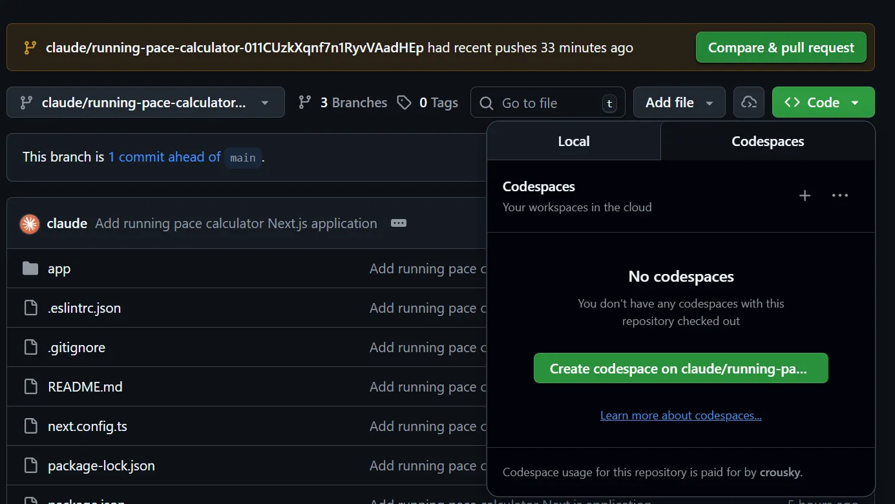Switch to the Local tab

tap(573, 142)
